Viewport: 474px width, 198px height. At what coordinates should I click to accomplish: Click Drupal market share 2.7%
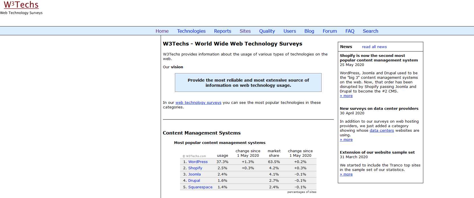274,180
